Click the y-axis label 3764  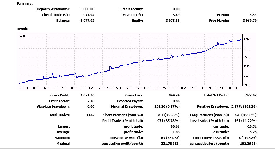[247, 48]
